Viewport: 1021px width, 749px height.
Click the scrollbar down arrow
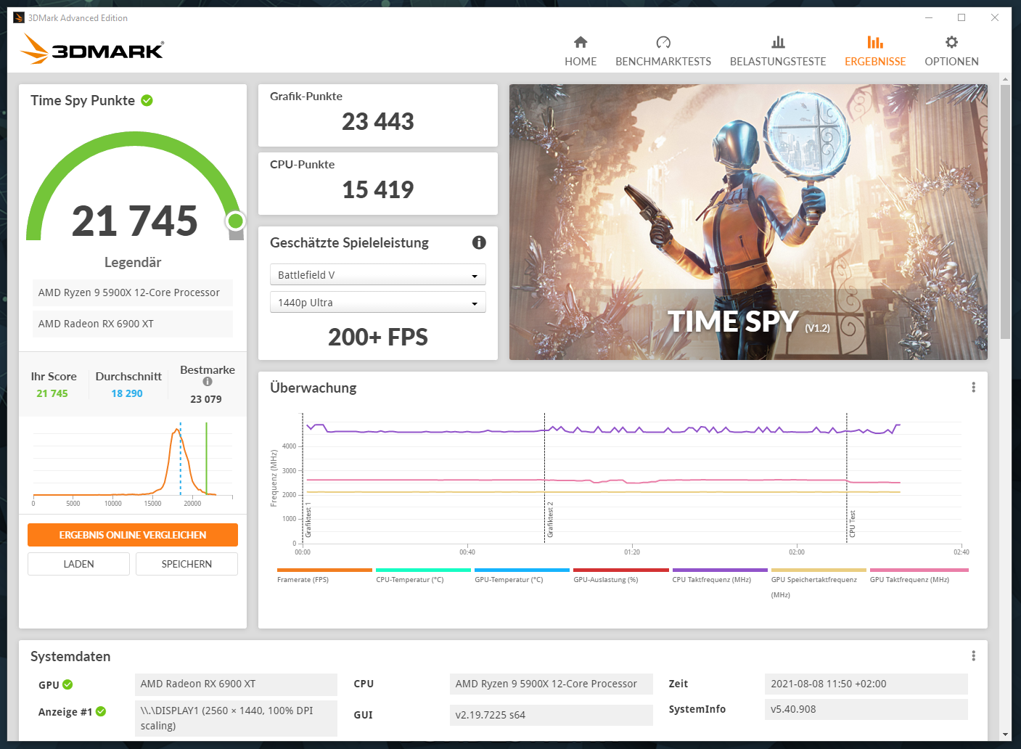click(x=1005, y=734)
